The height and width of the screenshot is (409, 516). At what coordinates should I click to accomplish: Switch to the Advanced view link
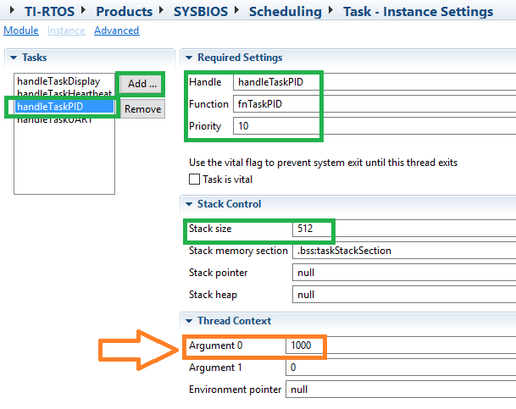116,30
